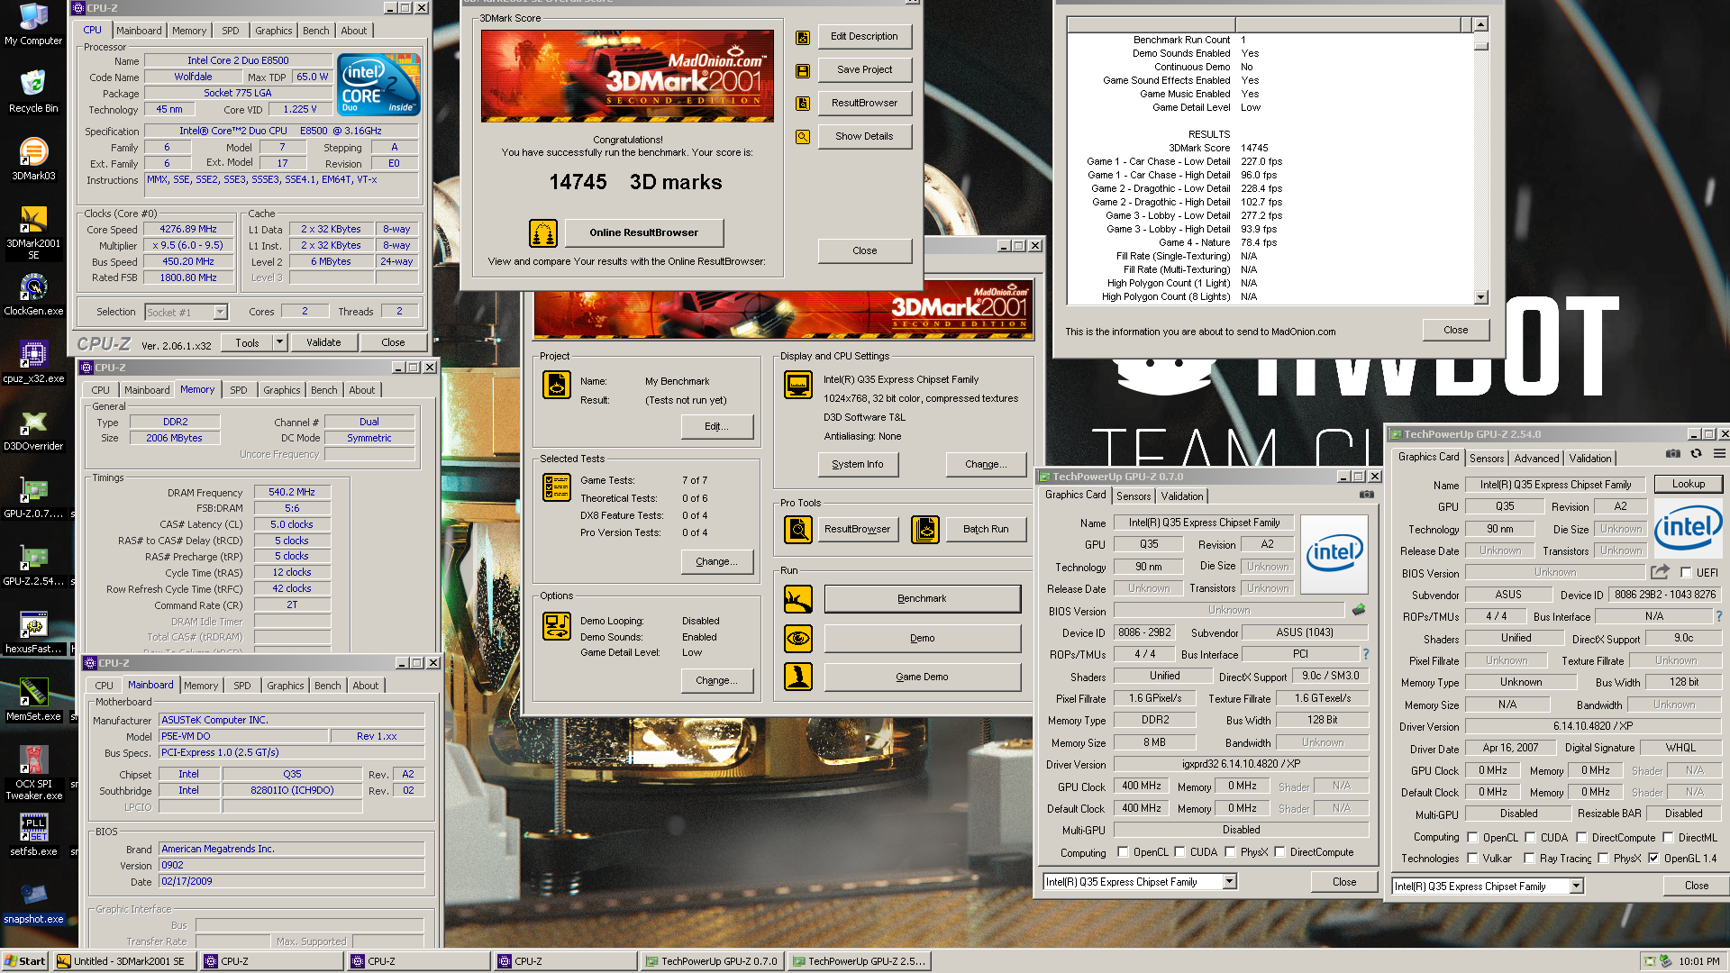Open My Computer desktop icon
Image resolution: width=1730 pixels, height=973 pixels.
pyautogui.click(x=33, y=24)
